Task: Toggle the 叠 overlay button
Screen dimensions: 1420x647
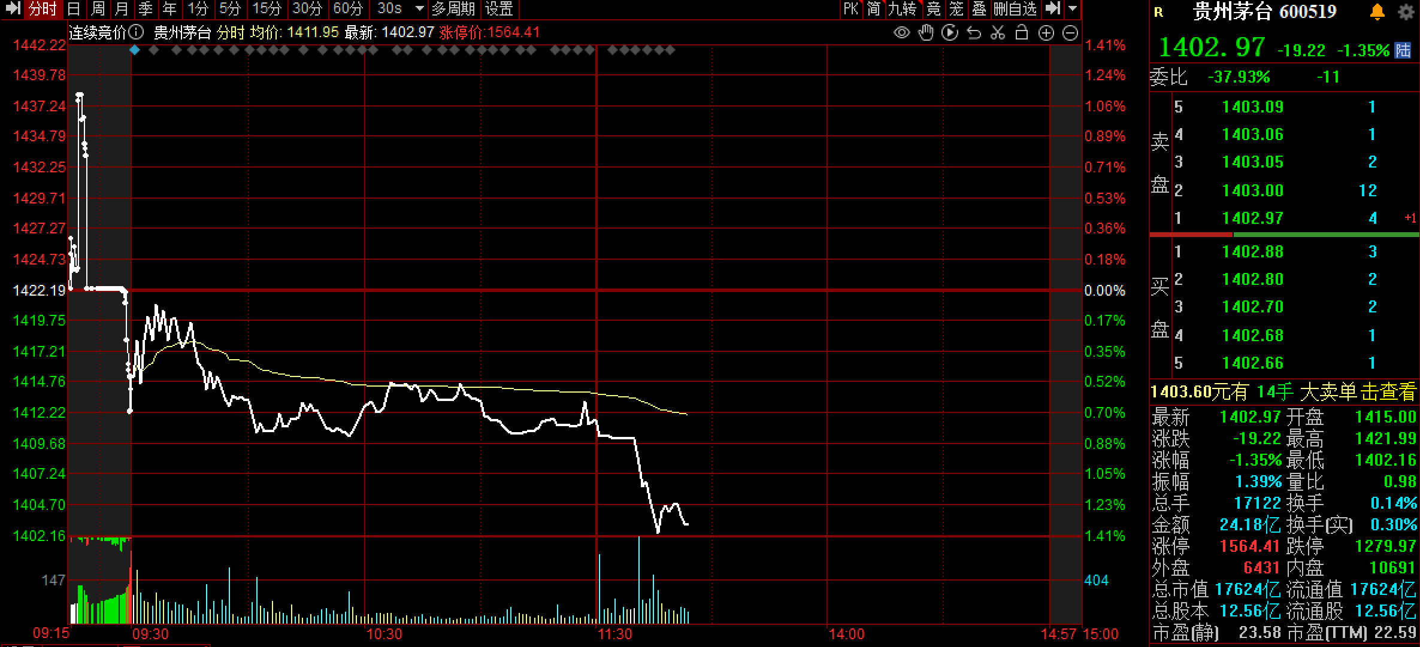Action: point(979,8)
